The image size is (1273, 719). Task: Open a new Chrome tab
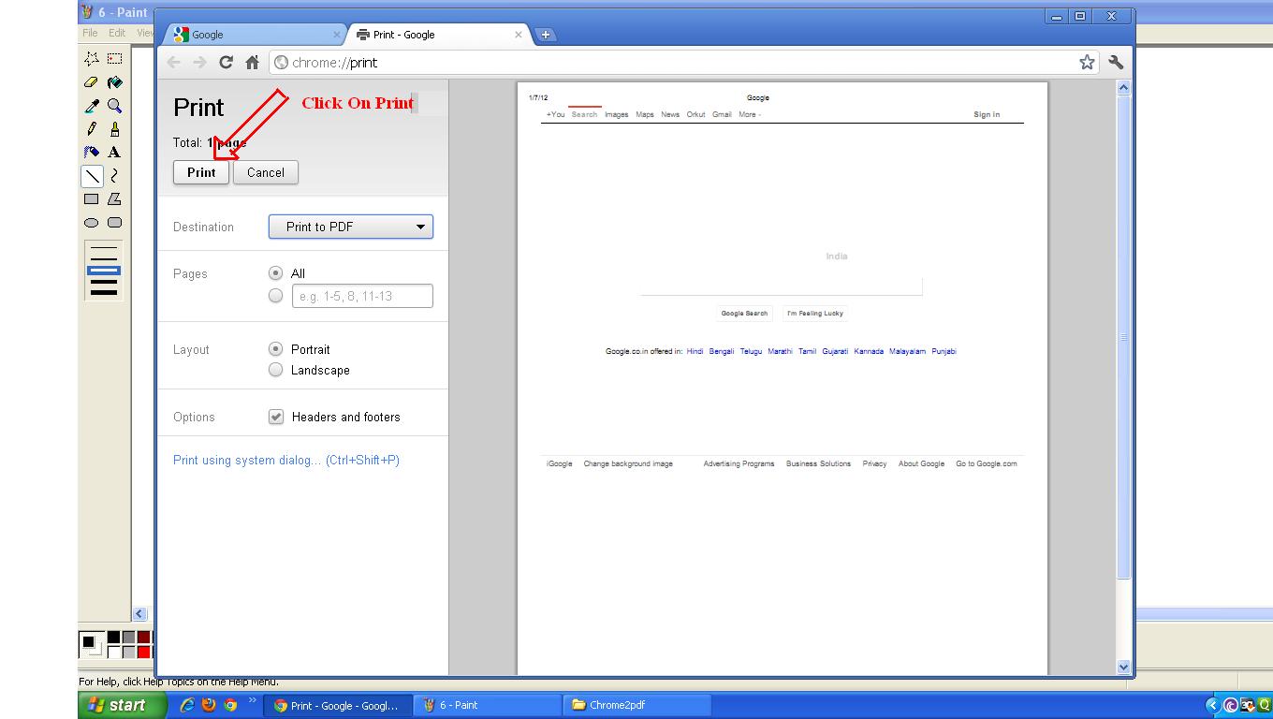pos(546,35)
